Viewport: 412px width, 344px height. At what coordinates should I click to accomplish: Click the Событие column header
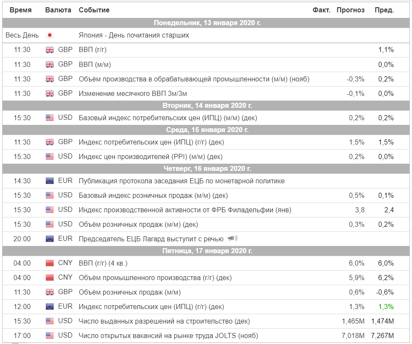[94, 10]
